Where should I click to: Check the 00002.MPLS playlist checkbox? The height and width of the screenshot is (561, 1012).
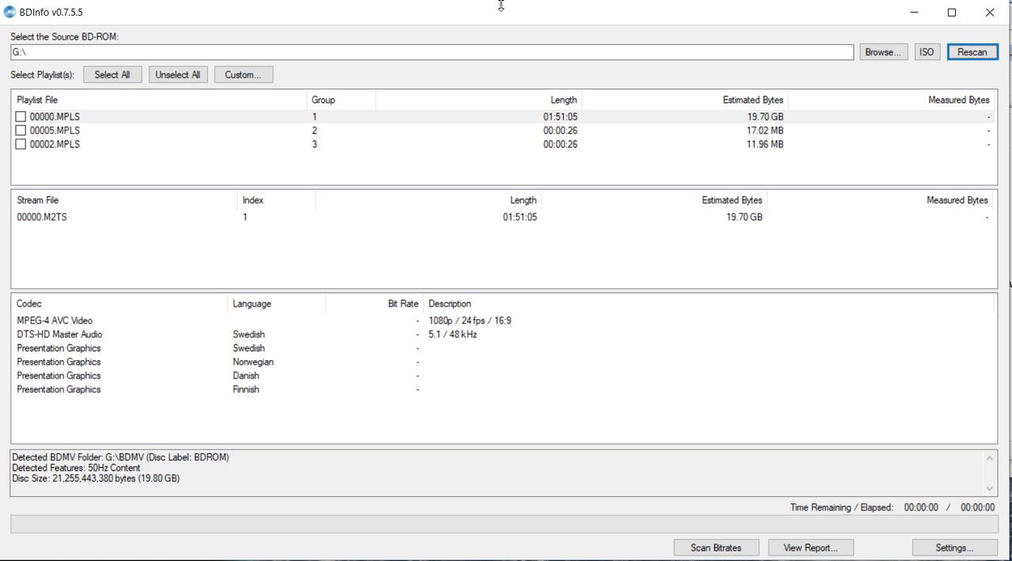21,145
